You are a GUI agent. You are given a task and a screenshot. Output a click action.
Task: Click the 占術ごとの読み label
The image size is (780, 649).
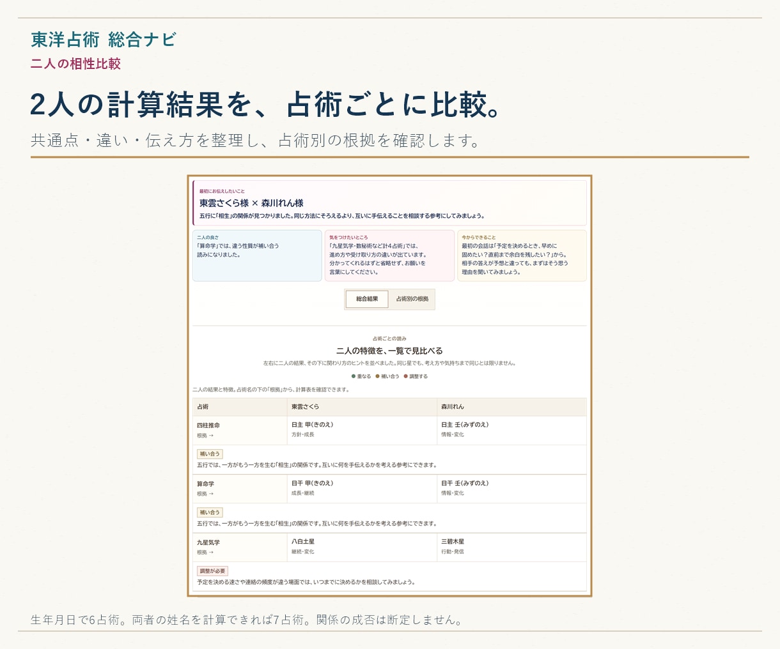[x=389, y=339]
